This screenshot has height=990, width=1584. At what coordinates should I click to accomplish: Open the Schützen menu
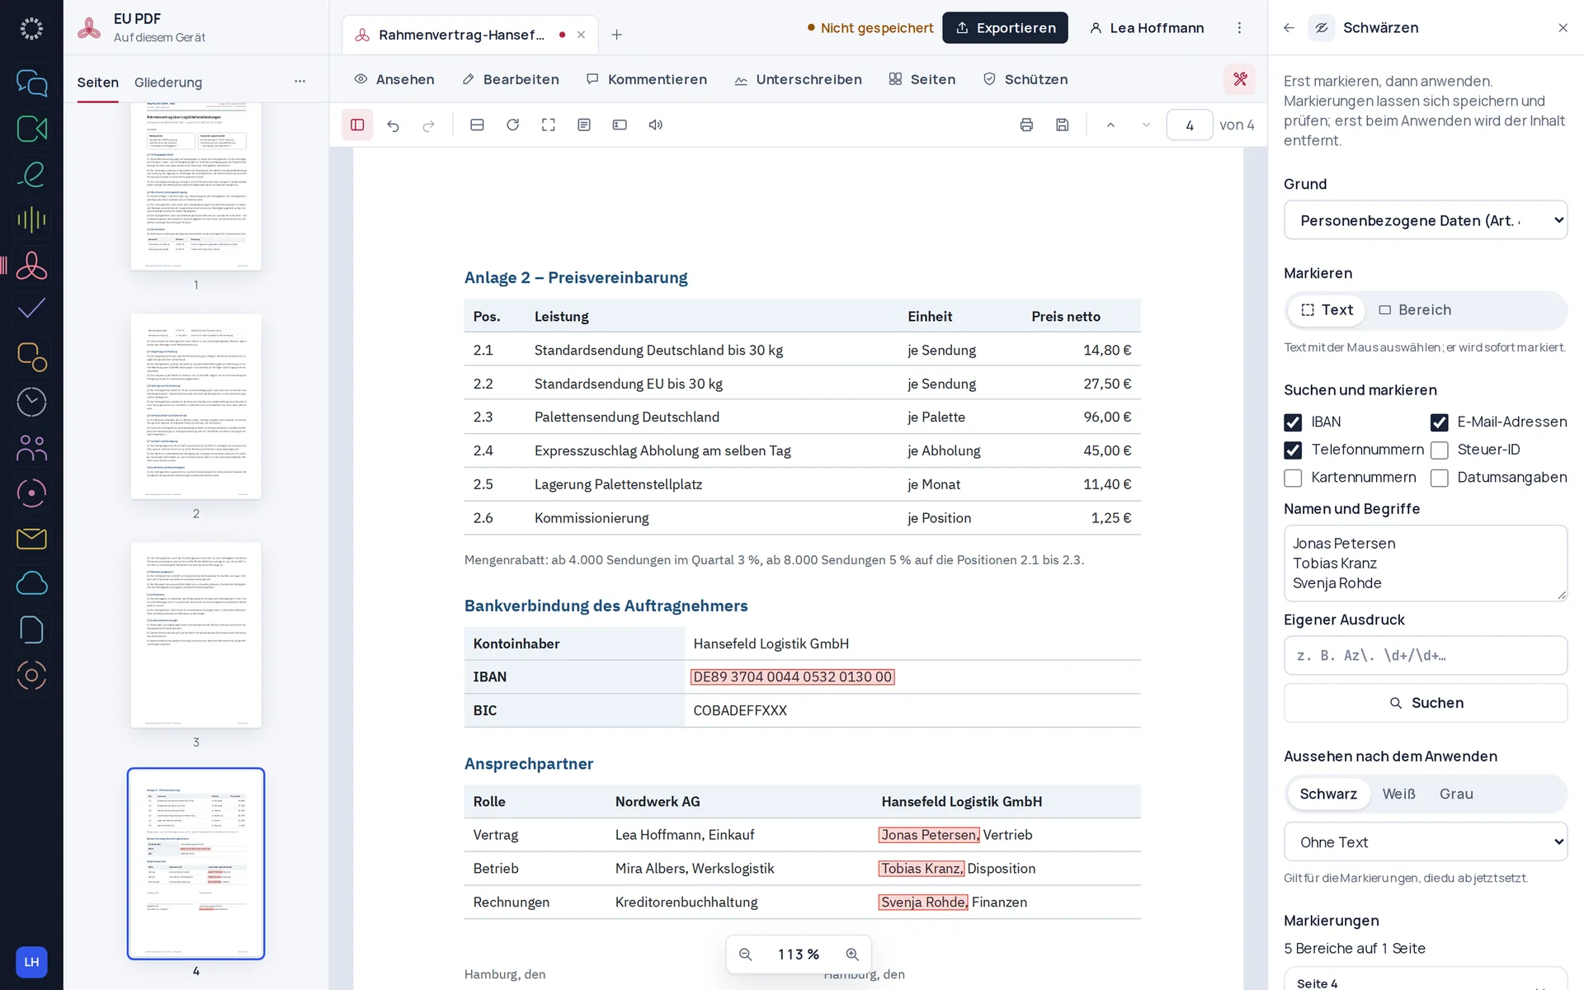(1025, 79)
